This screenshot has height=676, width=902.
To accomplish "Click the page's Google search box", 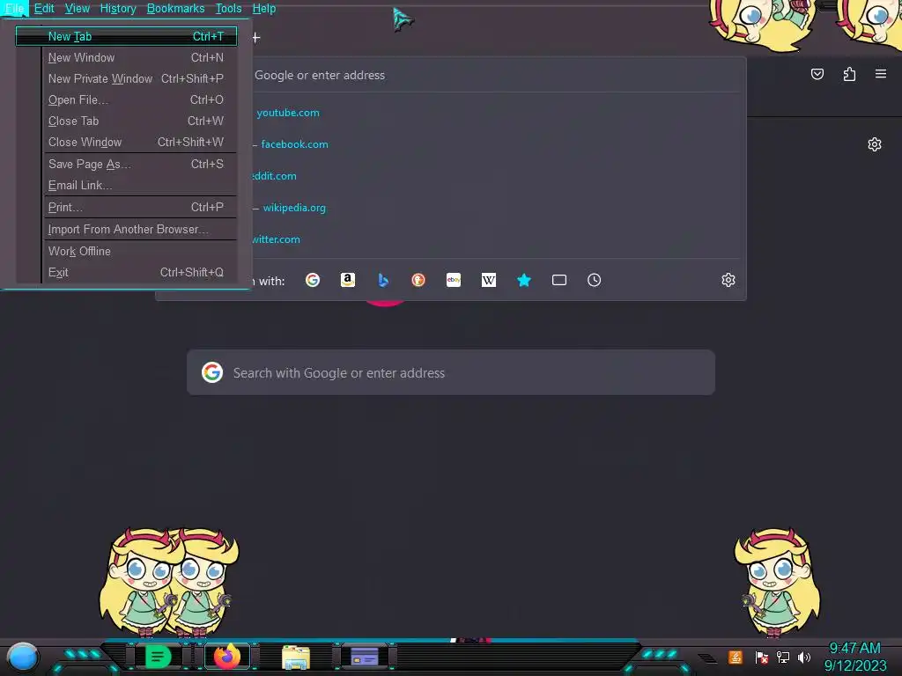I will (x=451, y=373).
